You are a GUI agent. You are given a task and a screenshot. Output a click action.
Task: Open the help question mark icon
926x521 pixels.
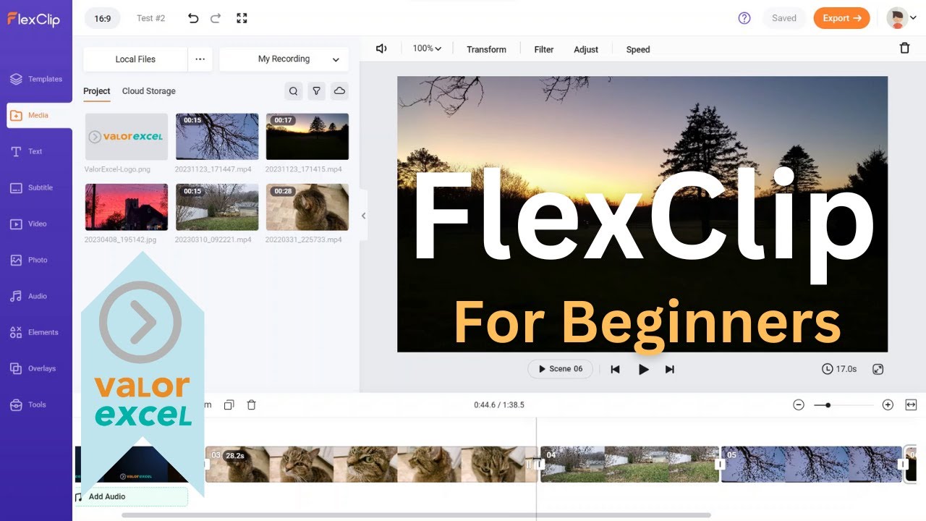744,18
